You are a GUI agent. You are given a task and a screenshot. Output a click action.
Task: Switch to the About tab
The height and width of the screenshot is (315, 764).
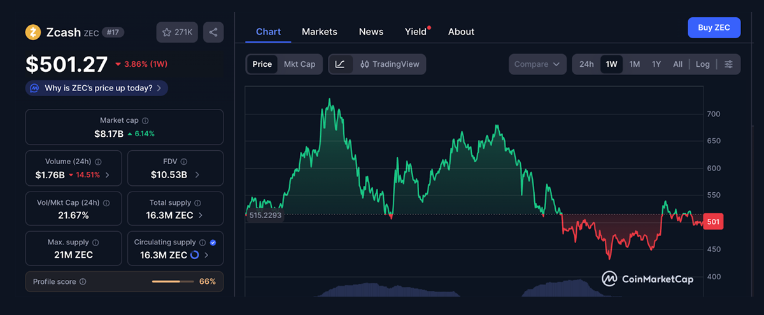pos(461,31)
